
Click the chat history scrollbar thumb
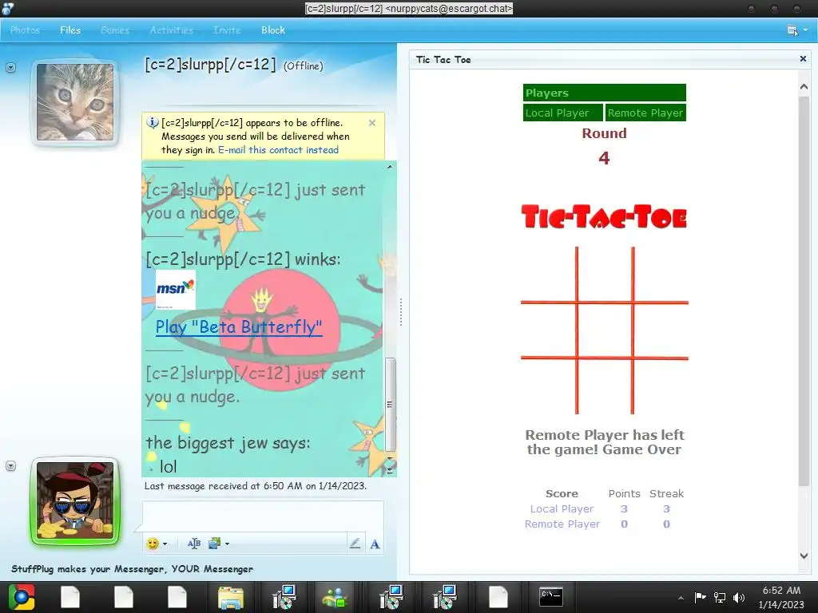pos(390,405)
